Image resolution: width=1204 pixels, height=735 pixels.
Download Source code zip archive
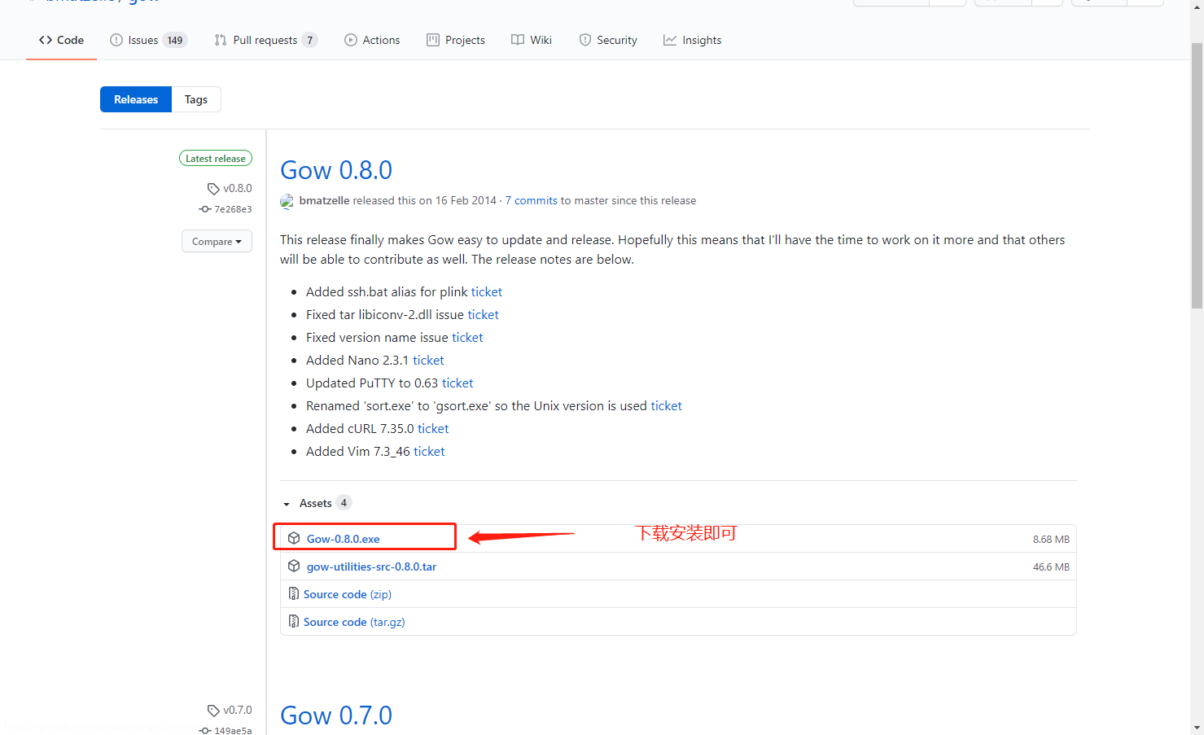click(348, 594)
